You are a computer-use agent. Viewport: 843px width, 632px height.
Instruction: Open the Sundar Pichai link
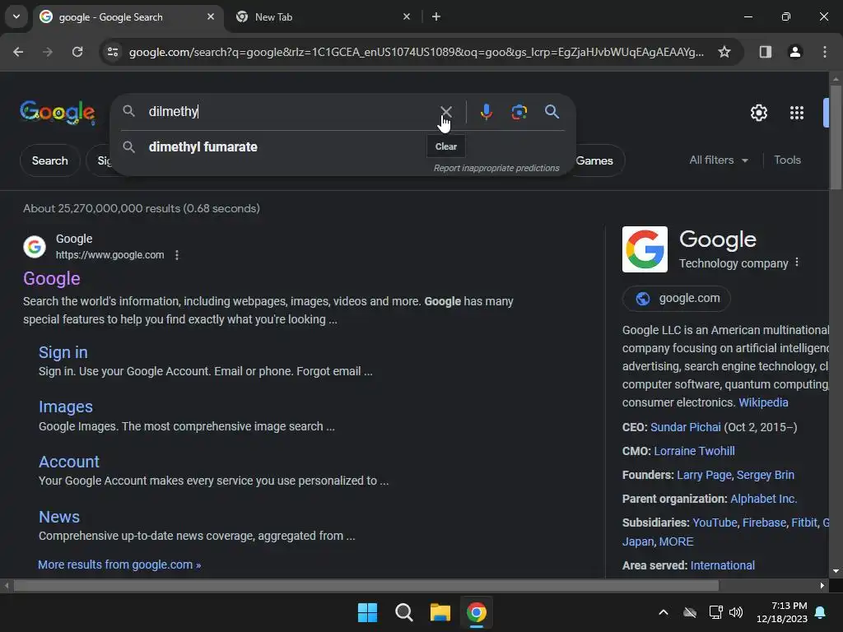686,427
